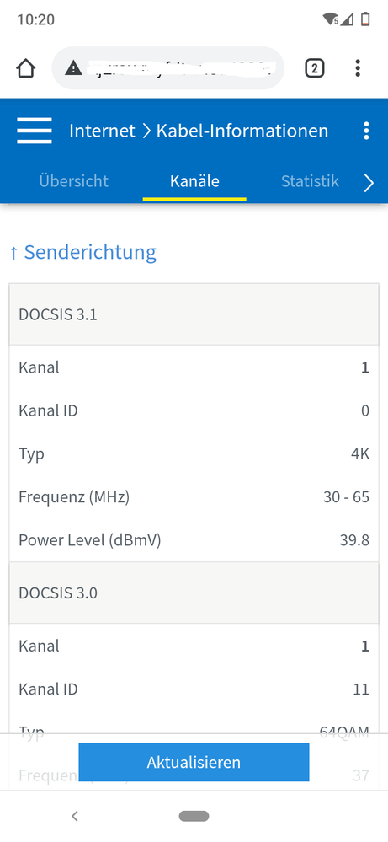The height and width of the screenshot is (842, 388).
Task: Tap the Internet breadcrumb in the header
Action: coord(102,131)
